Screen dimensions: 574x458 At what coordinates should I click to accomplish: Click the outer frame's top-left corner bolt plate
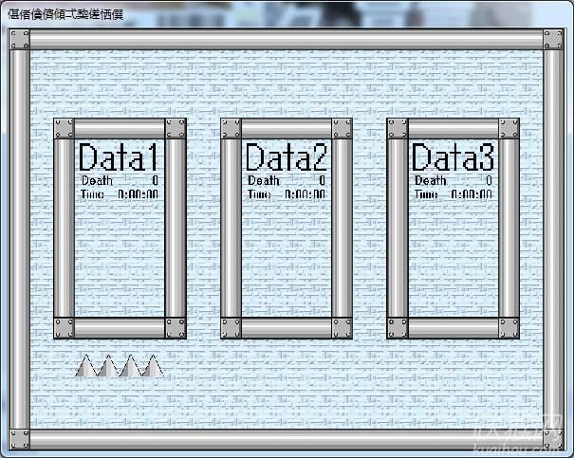[20, 39]
